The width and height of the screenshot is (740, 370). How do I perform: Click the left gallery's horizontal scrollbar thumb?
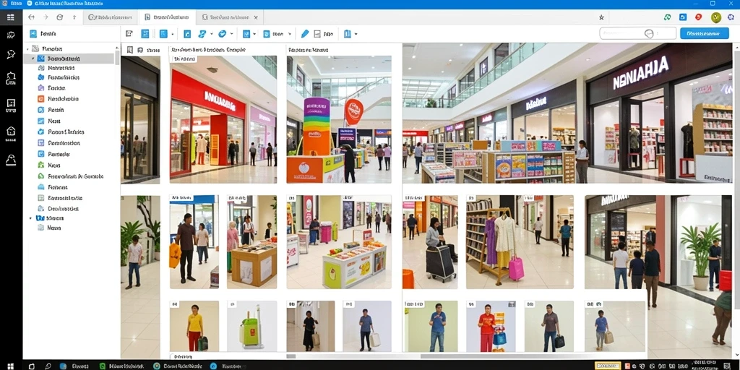291,356
